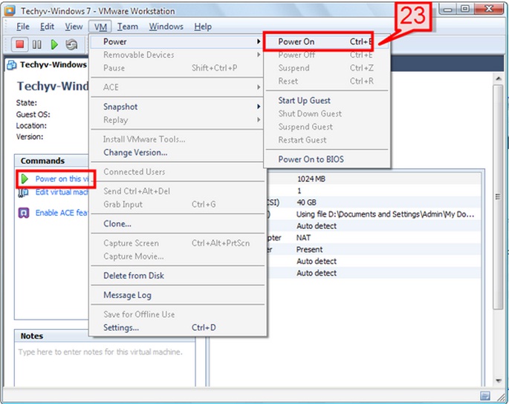The width and height of the screenshot is (509, 404).
Task: Click the red Power Off toolbar button
Action: (20, 44)
